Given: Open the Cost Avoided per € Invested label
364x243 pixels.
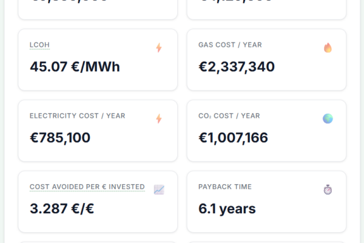Looking at the screenshot, I should [x=87, y=187].
